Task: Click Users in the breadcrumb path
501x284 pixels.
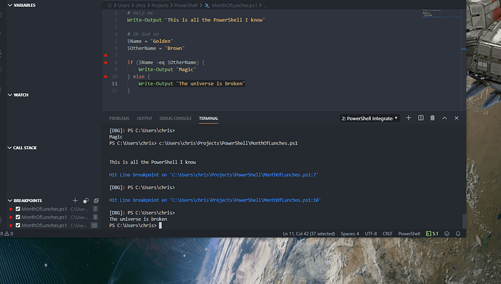Action: pos(124,6)
